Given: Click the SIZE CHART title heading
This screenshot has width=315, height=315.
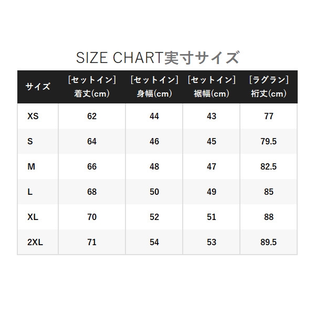Looking at the screenshot, I should point(157,58).
